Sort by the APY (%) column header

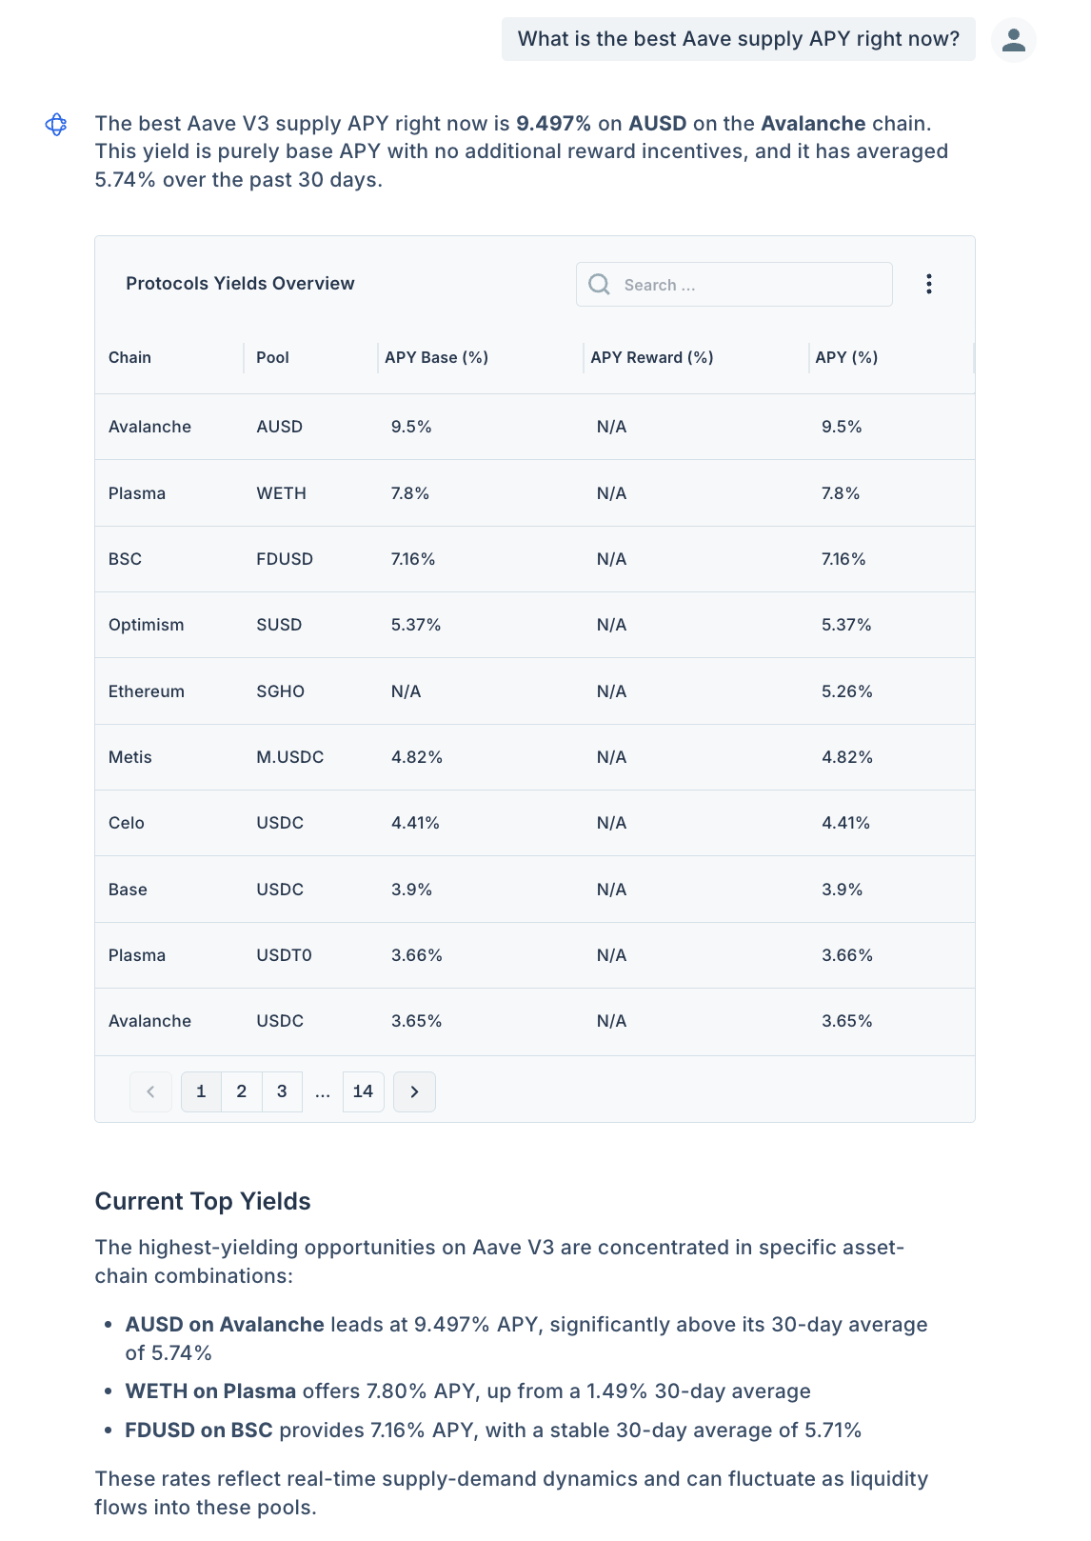846,357
